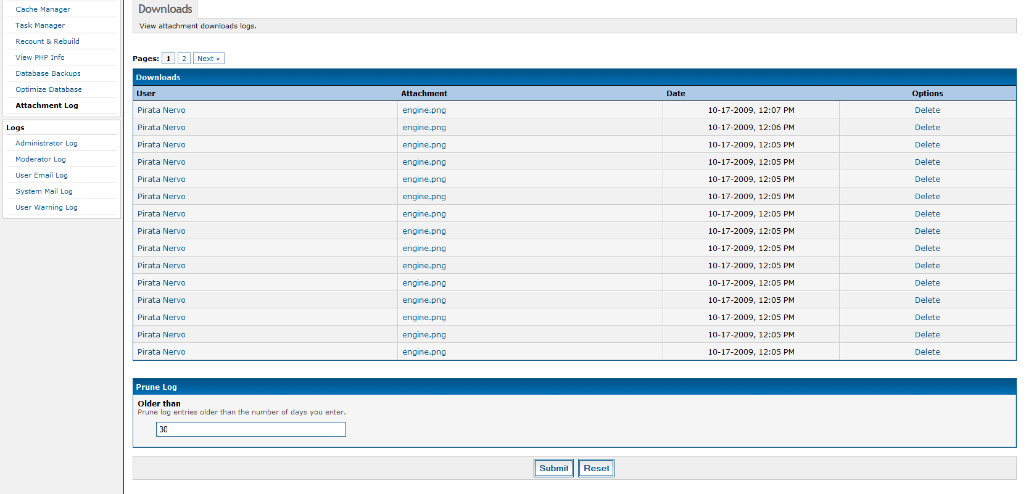Click the Next » pagination link
Viewport: 1026px width, 494px height.
209,59
